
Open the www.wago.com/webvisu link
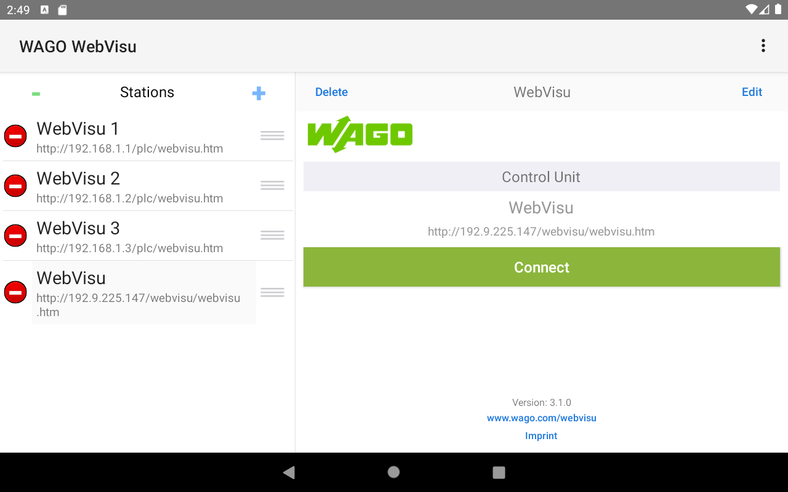[542, 418]
